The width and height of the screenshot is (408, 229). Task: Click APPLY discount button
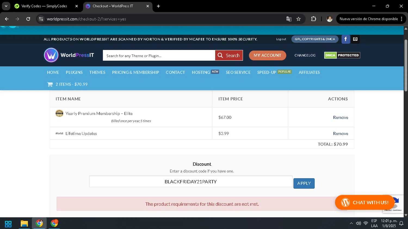tap(304, 183)
